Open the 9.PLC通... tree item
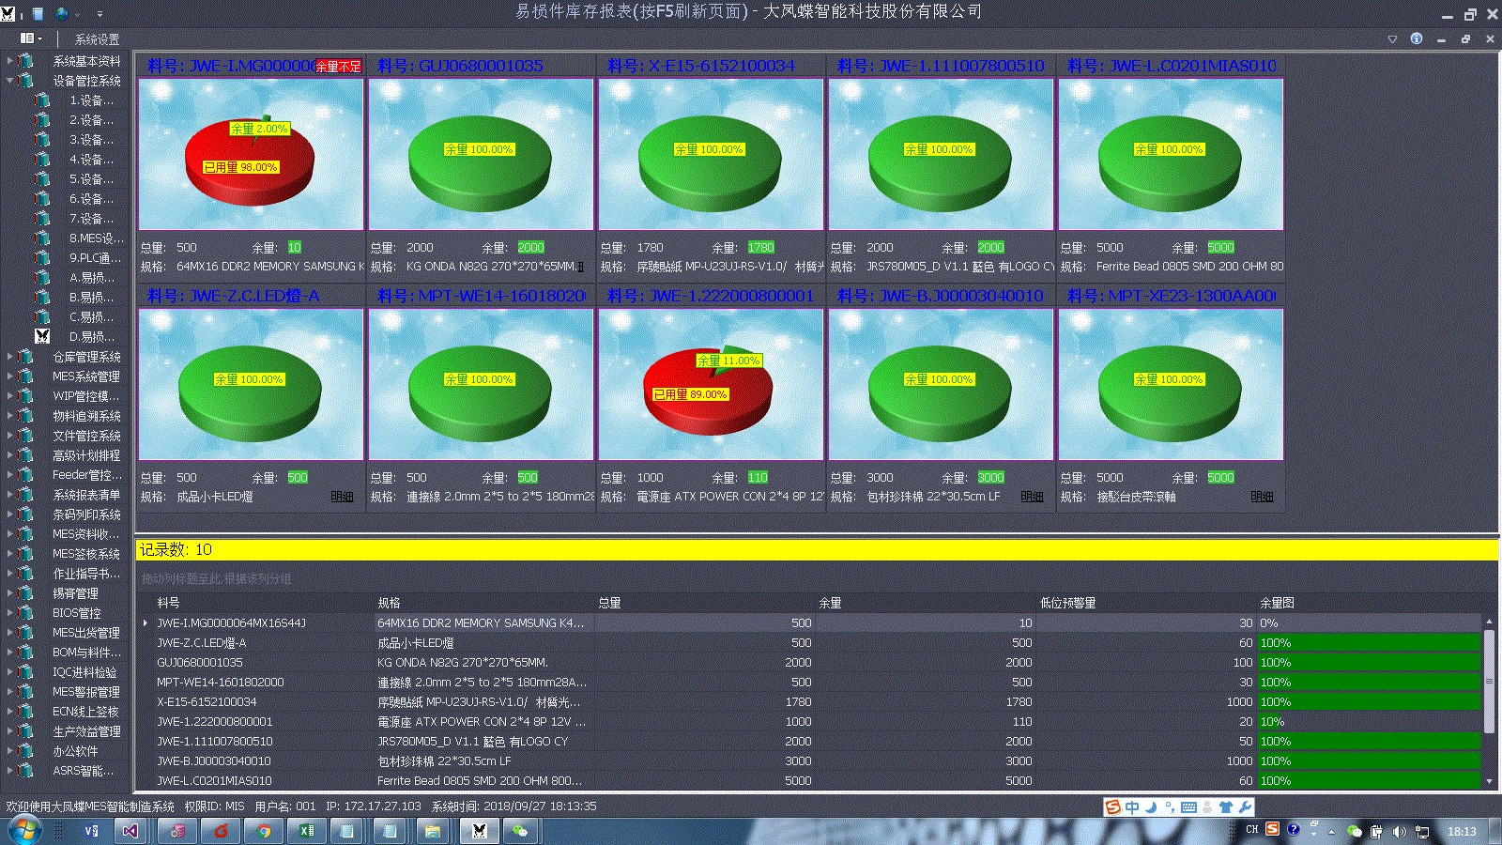 click(95, 257)
